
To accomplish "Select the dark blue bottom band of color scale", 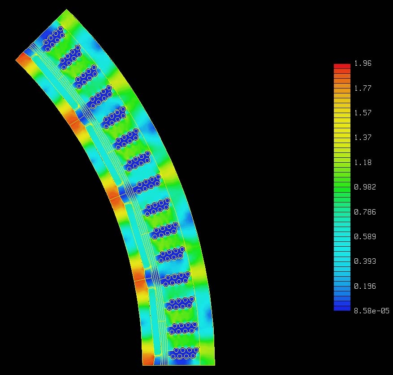I will 342,308.
